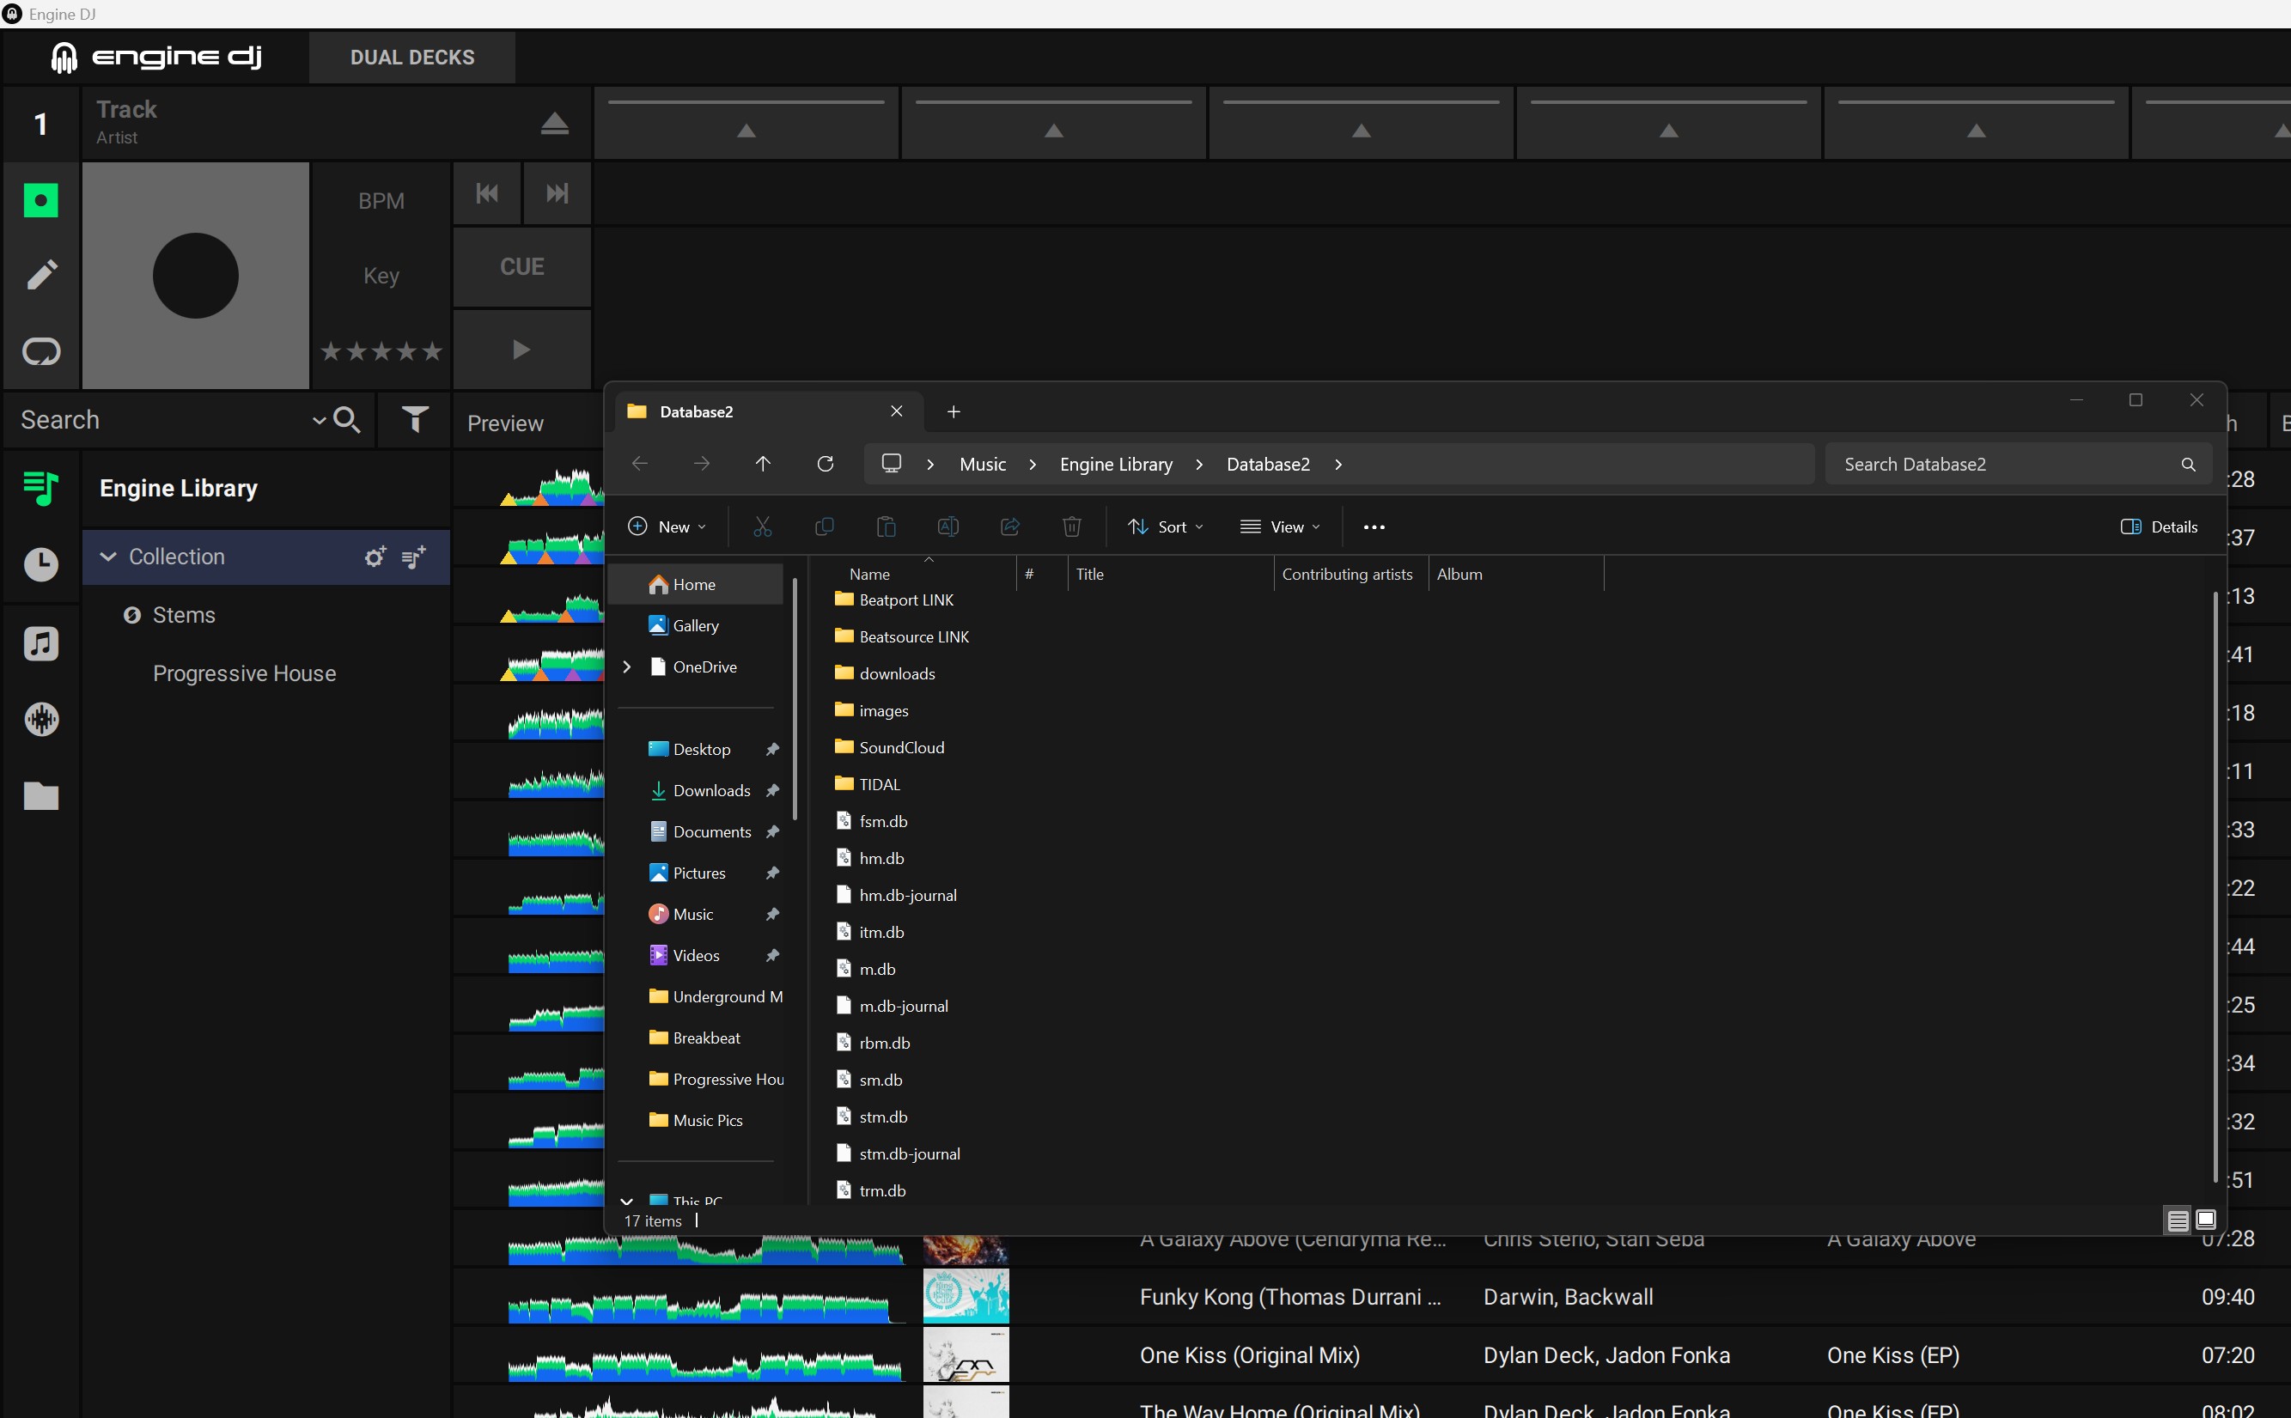Open the pencil edit tool on deck 1
Image resolution: width=2291 pixels, height=1418 pixels.
tap(41, 275)
